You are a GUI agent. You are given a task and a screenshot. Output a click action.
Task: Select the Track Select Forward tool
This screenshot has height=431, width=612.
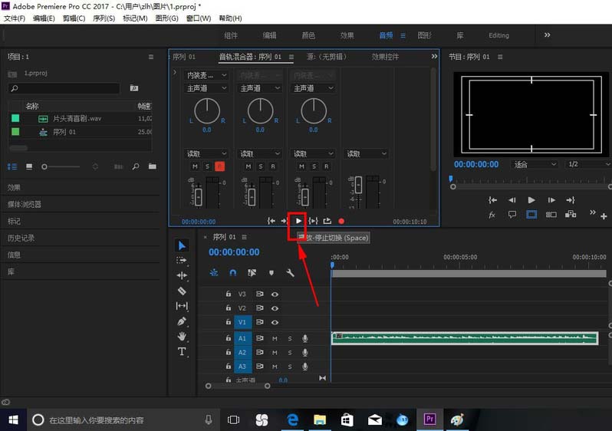[x=181, y=261]
